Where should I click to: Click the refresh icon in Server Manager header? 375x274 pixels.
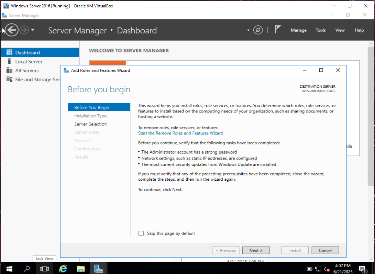click(x=258, y=30)
